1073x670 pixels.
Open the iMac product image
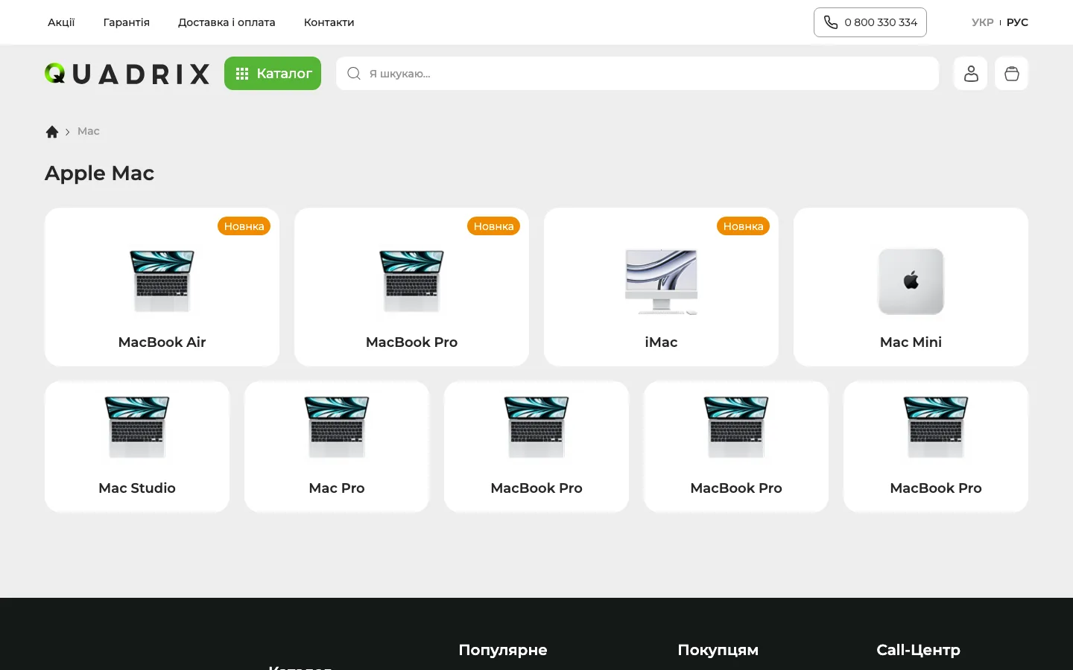[662, 281]
